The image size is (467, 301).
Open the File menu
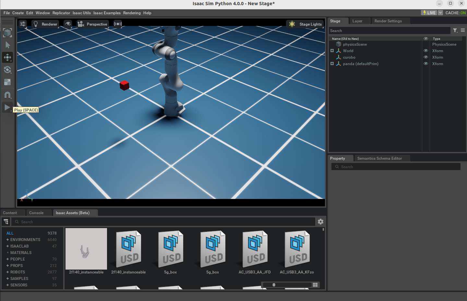click(x=7, y=13)
